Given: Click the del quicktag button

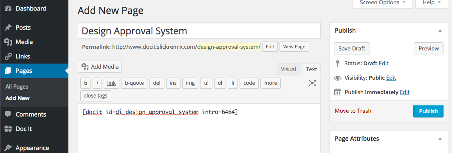Looking at the screenshot, I should 157,83.
